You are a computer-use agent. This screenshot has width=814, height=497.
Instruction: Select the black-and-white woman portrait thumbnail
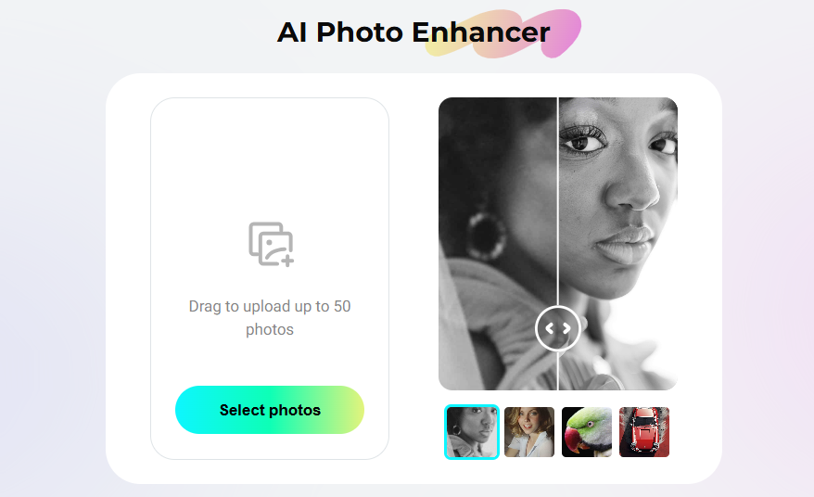pyautogui.click(x=471, y=432)
